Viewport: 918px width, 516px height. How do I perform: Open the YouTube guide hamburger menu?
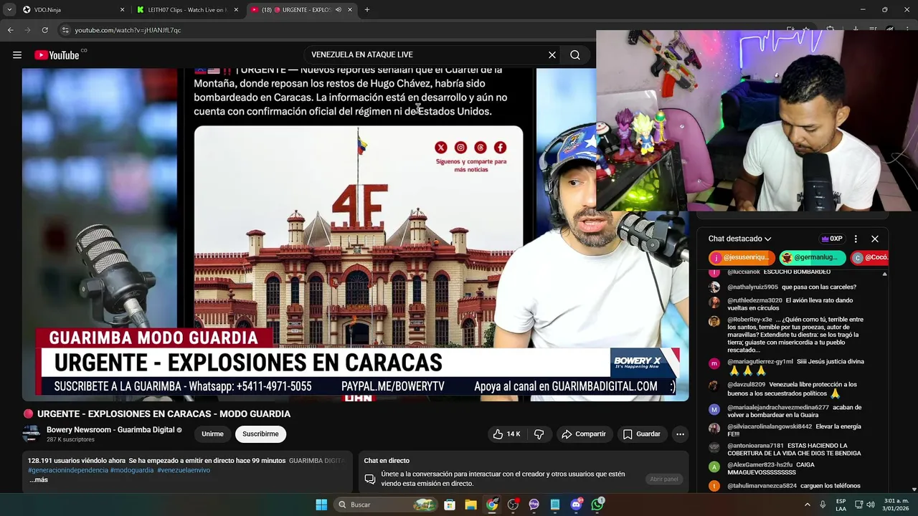click(x=17, y=55)
